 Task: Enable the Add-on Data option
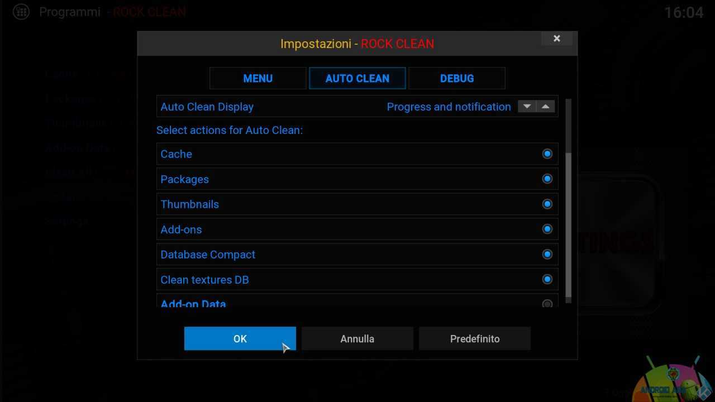[x=547, y=304]
